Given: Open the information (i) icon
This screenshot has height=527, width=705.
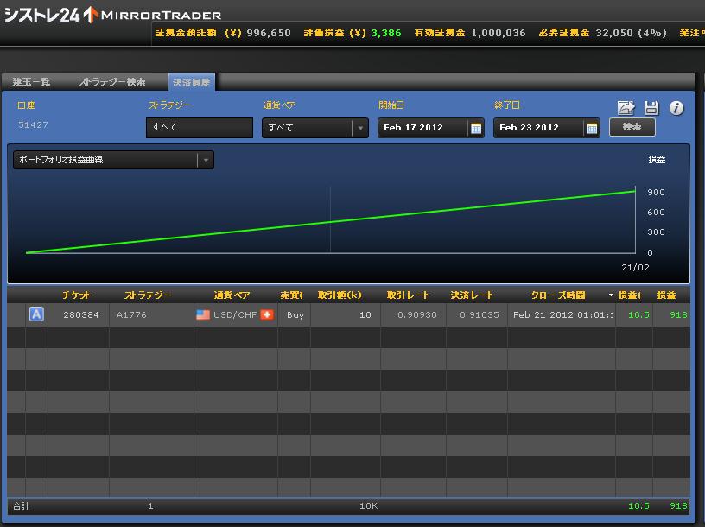Looking at the screenshot, I should click(676, 108).
